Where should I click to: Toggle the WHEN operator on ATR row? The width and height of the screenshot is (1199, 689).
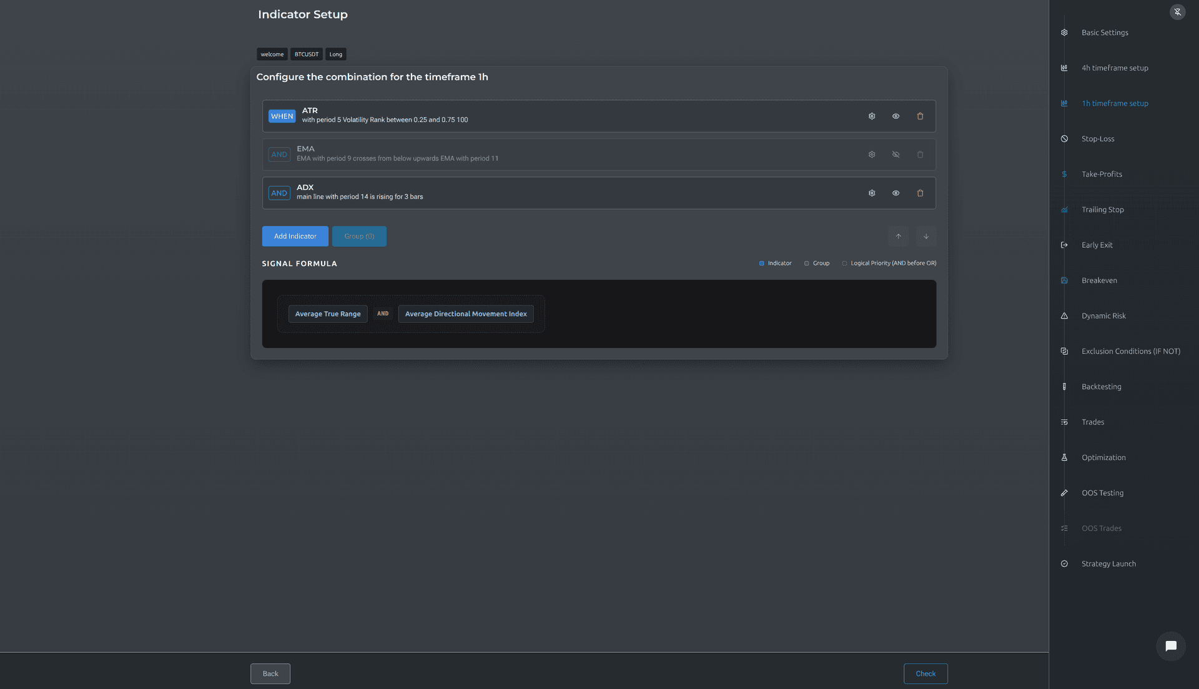click(x=282, y=116)
